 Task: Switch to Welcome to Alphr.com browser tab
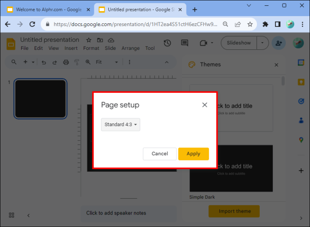[x=49, y=9]
